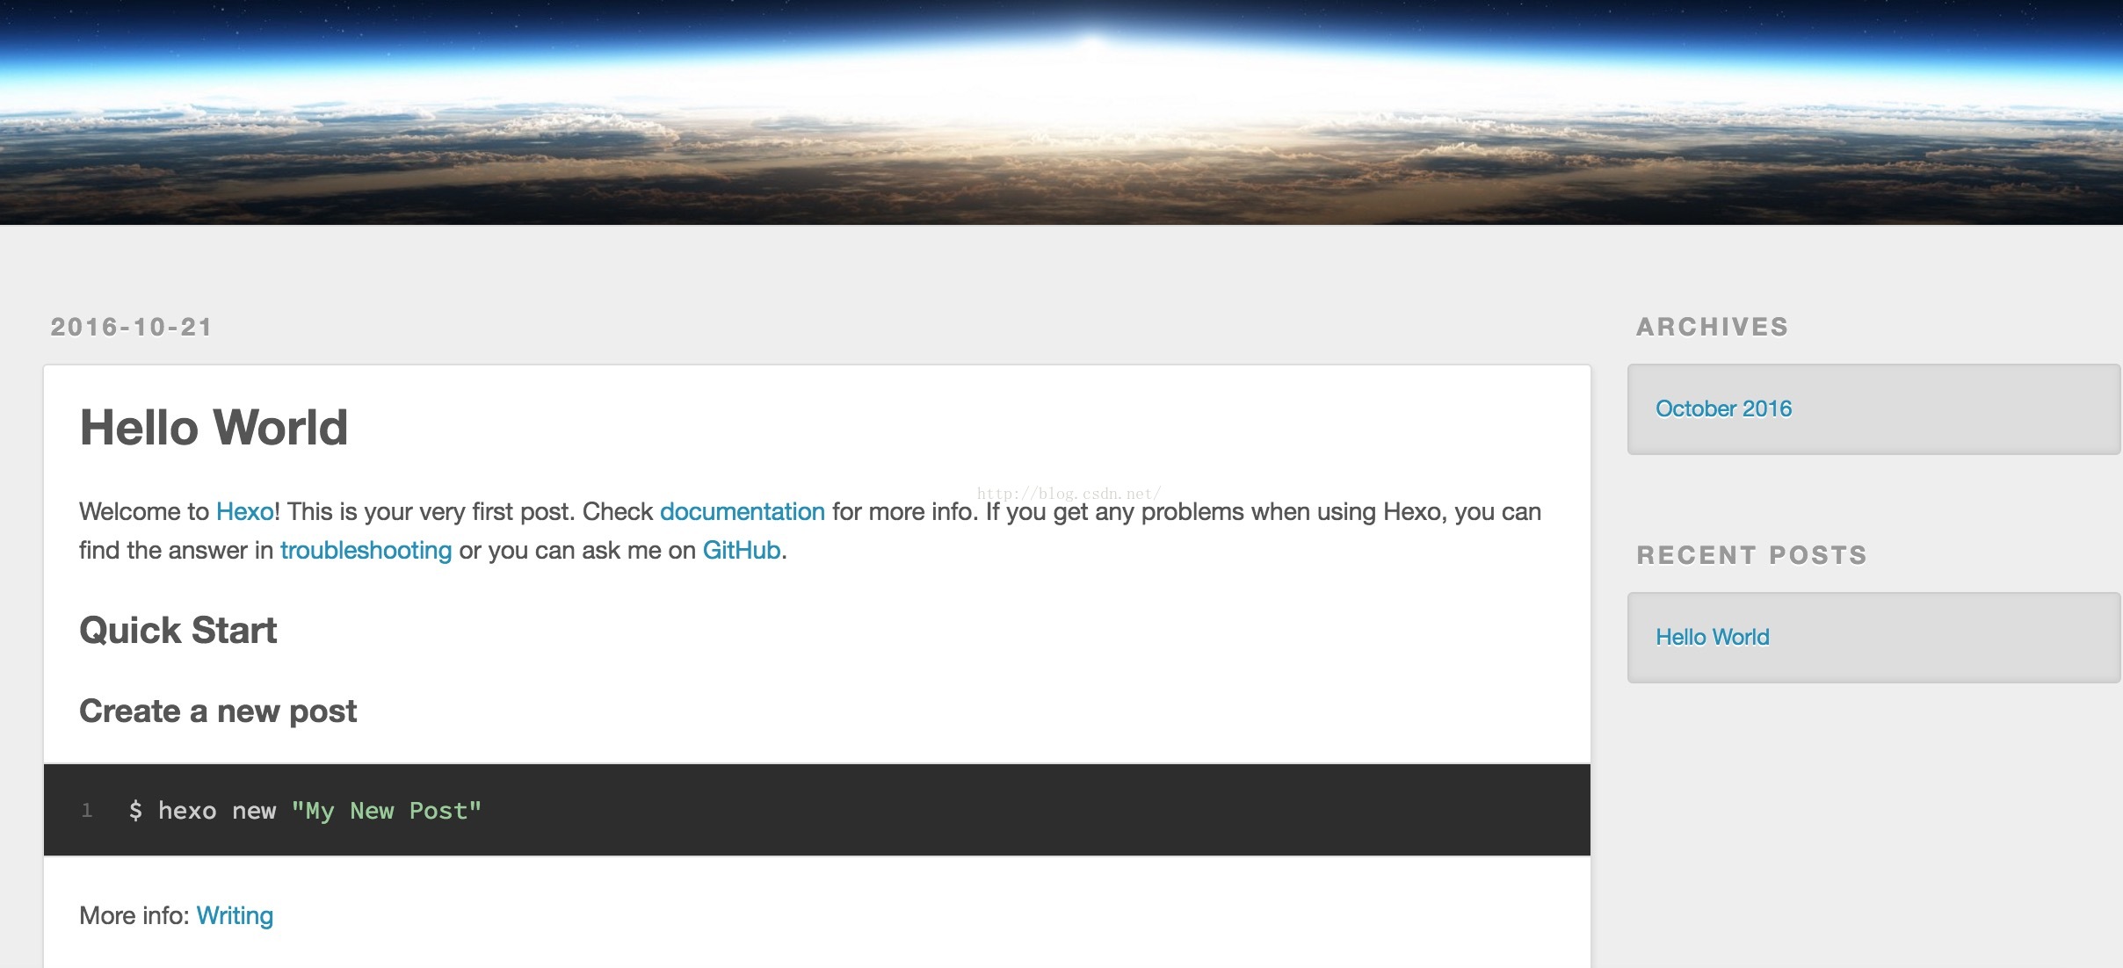Screen dimensions: 2123x968
Task: Open the GitHub link
Action: coord(741,550)
